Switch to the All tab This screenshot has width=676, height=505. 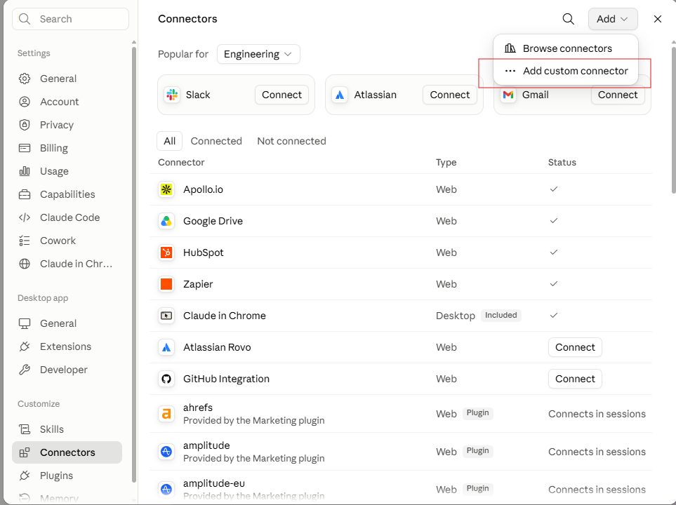click(169, 142)
